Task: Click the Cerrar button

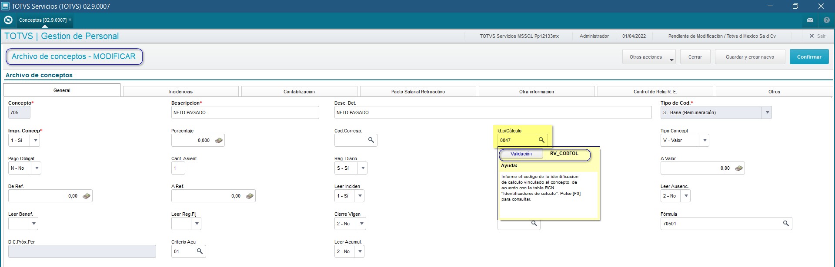Action: pos(695,57)
